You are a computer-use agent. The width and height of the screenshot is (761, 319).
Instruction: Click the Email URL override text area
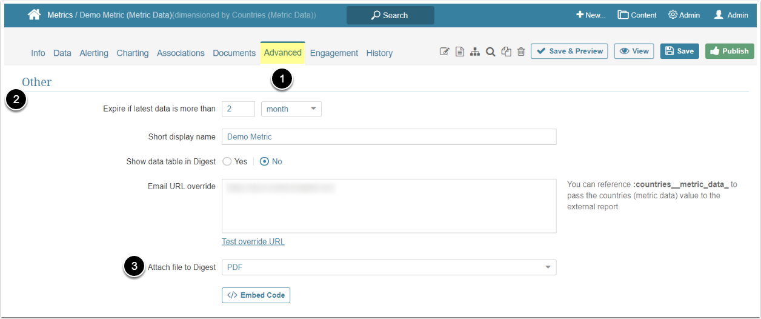point(389,206)
